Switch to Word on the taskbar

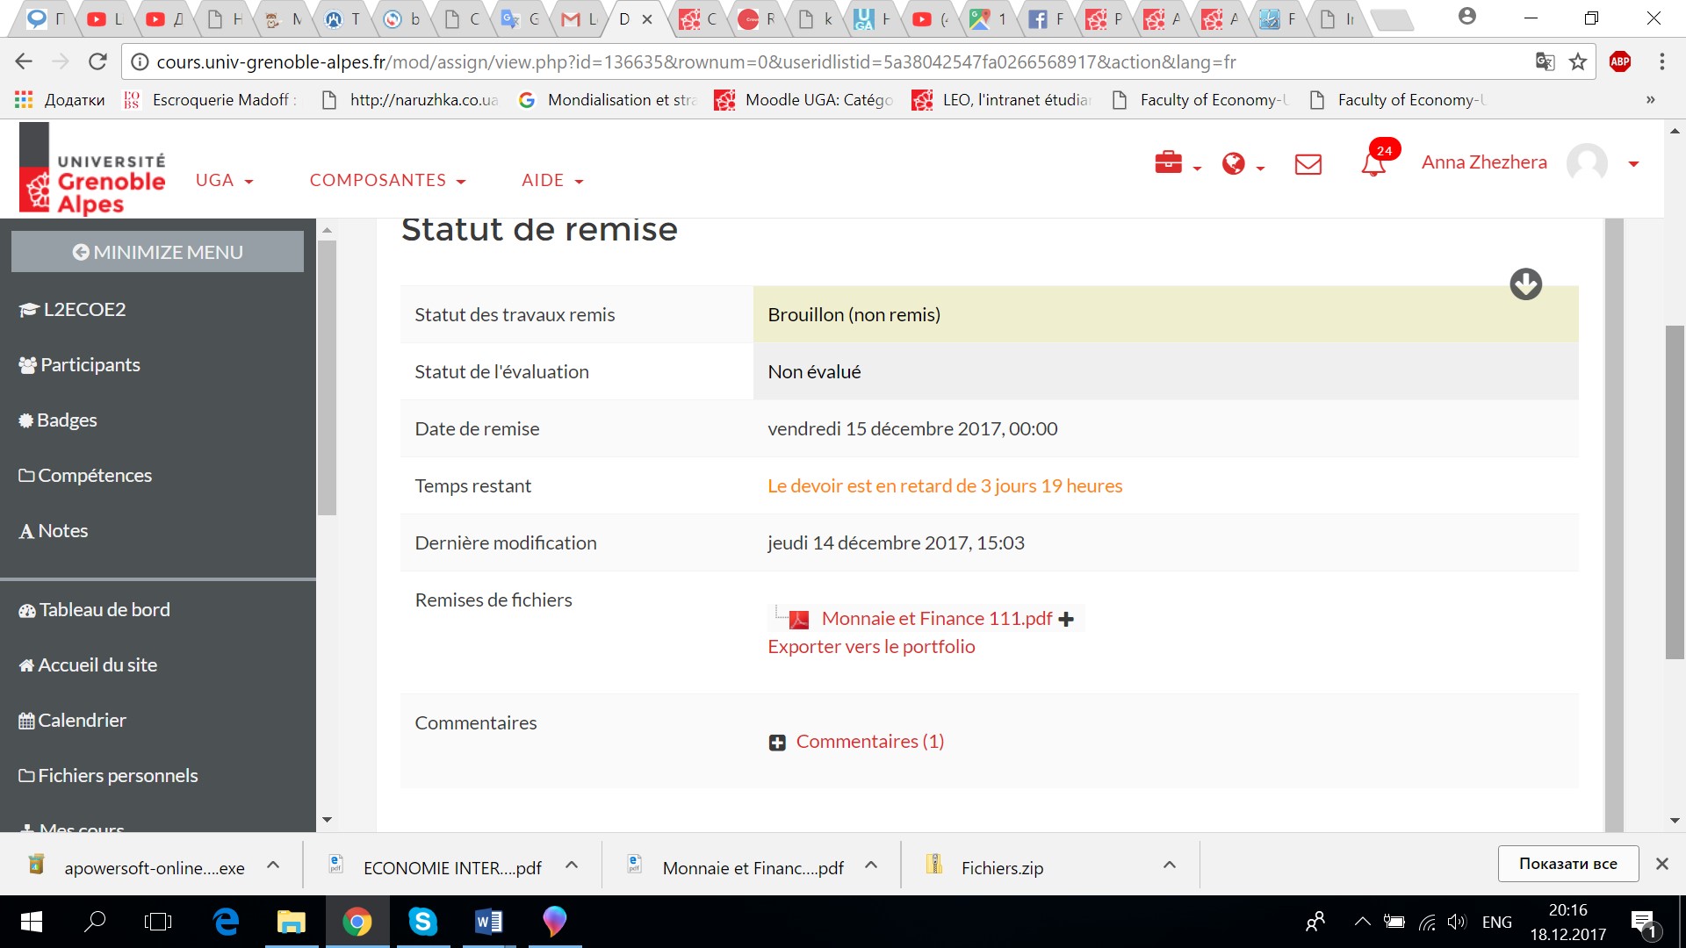click(488, 922)
